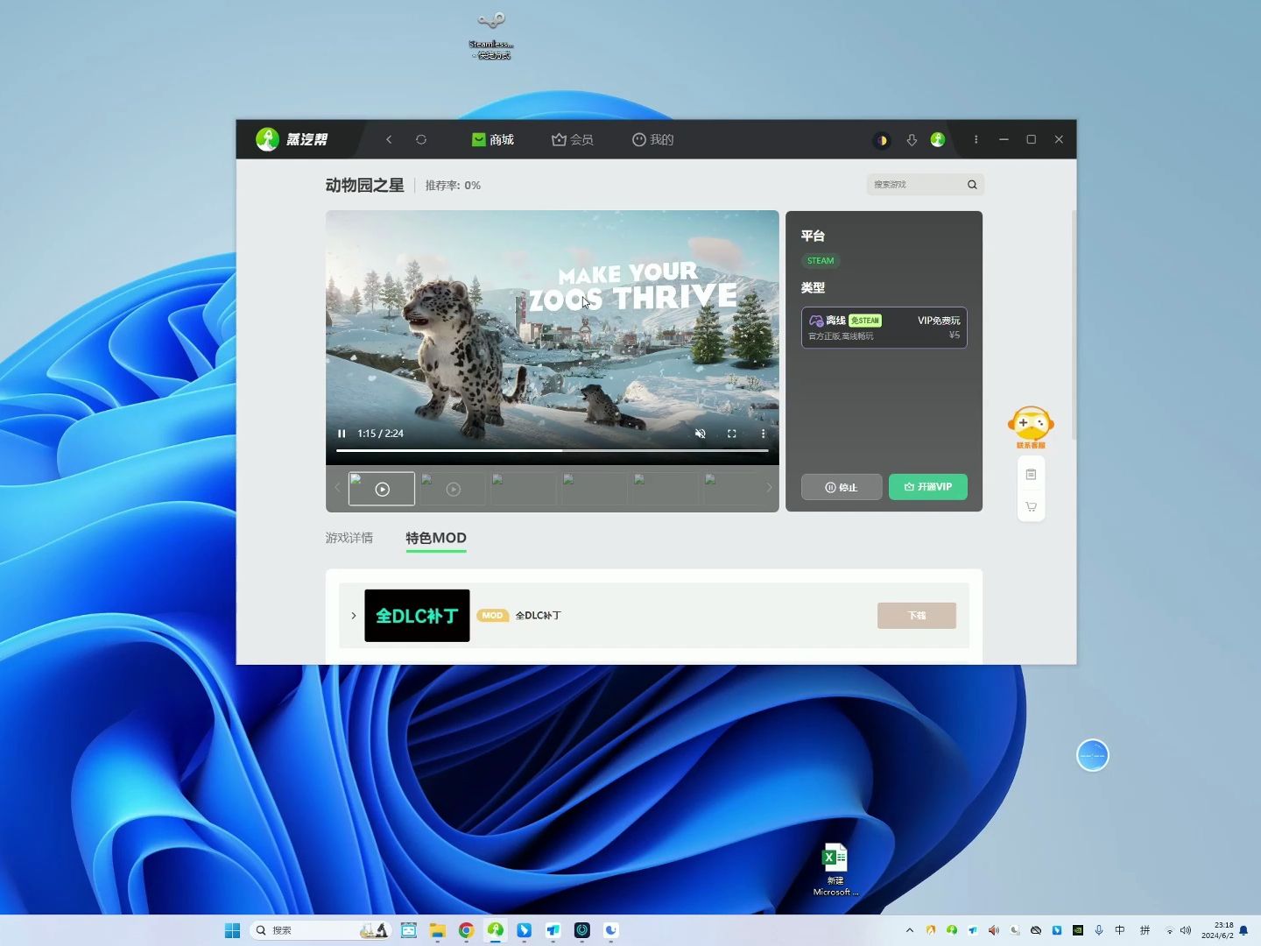Viewport: 1261px width, 946px height.
Task: Show hidden tray icons chevron
Action: tap(910, 930)
